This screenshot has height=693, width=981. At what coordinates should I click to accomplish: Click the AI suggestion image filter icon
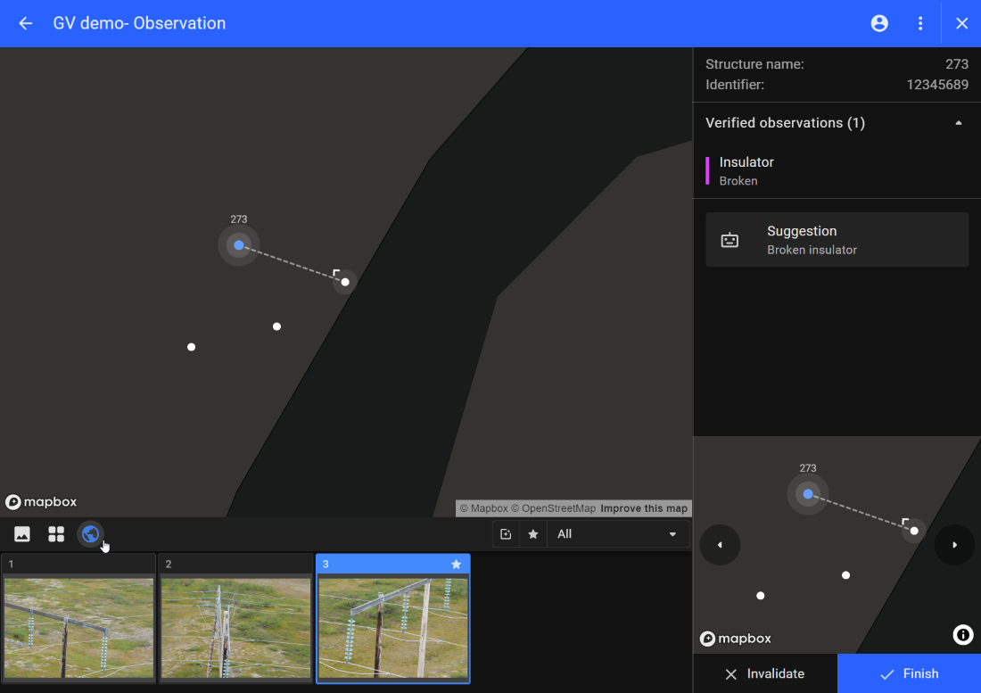[505, 533]
